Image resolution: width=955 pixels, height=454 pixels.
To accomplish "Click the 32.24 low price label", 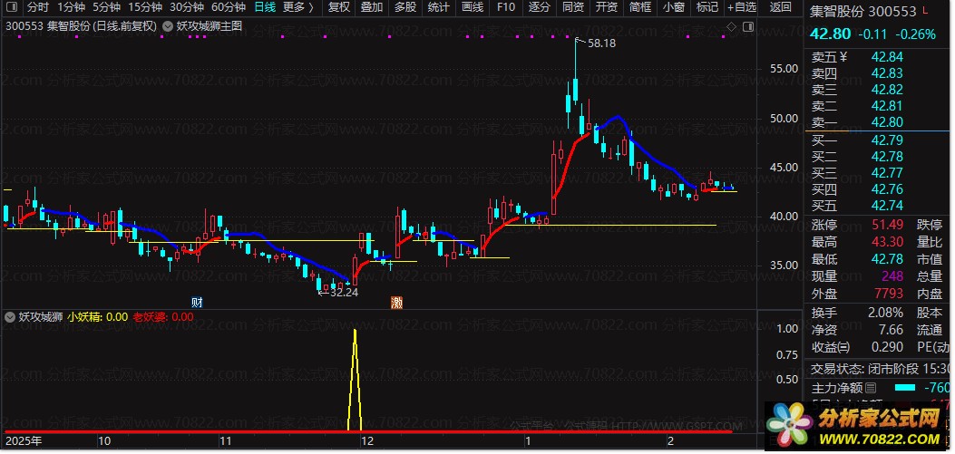I will tap(344, 293).
